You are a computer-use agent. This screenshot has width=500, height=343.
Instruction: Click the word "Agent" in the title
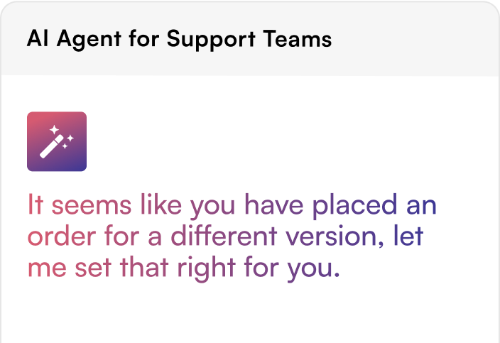coord(89,40)
